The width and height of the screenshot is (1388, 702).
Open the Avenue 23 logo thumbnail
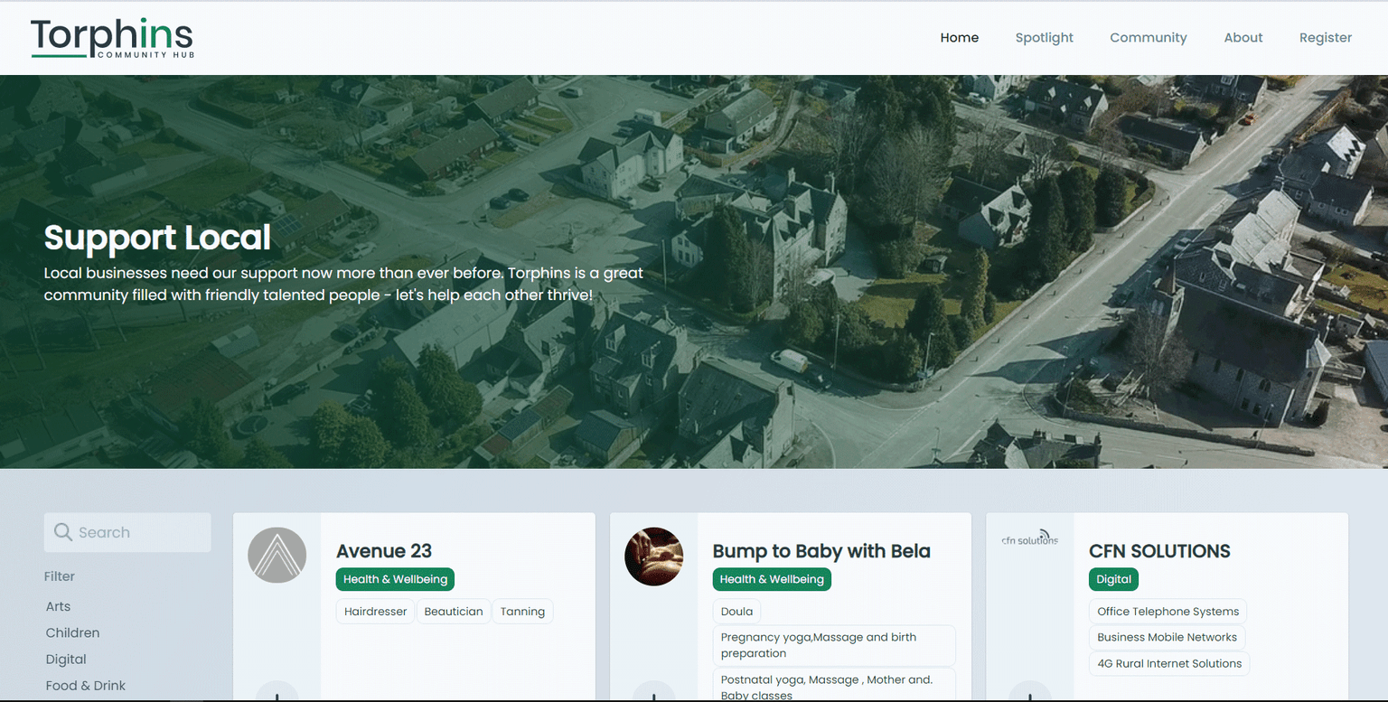277,555
